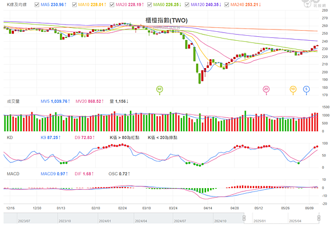Click the K9 87.25 value
The height and width of the screenshot is (225, 336).
click(50, 137)
